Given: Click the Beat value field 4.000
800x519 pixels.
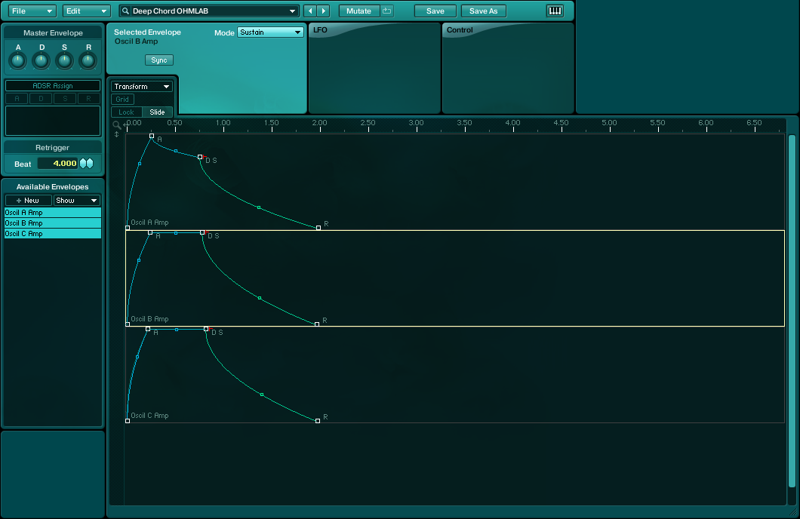Looking at the screenshot, I should click(x=57, y=163).
